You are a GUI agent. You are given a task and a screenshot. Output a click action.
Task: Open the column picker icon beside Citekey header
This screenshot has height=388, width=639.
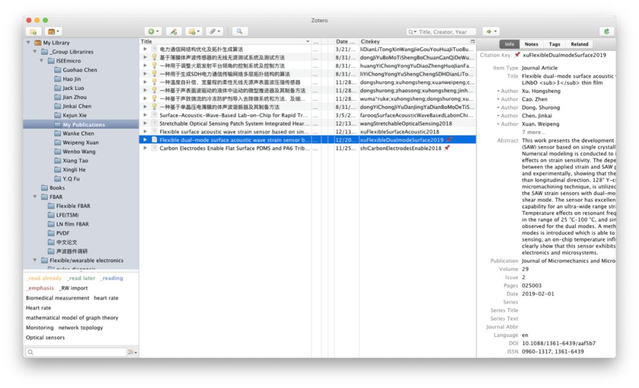(472, 41)
